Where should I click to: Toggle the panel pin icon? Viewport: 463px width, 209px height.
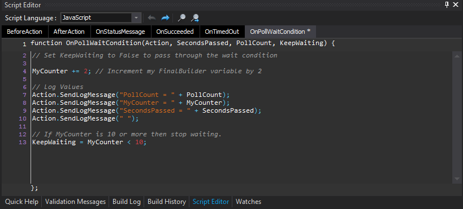447,5
